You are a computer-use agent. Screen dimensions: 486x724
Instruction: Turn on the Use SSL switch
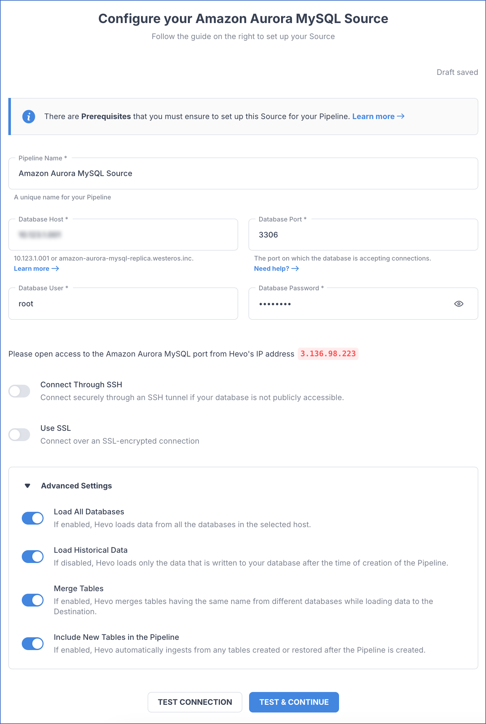pyautogui.click(x=20, y=434)
